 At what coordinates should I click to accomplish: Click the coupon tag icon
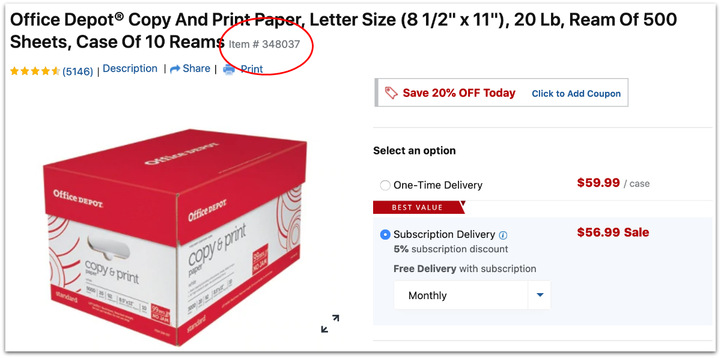tap(392, 93)
